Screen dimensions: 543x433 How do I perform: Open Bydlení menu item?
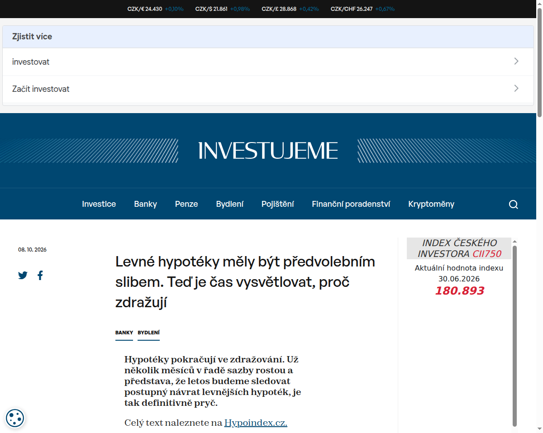pos(230,204)
